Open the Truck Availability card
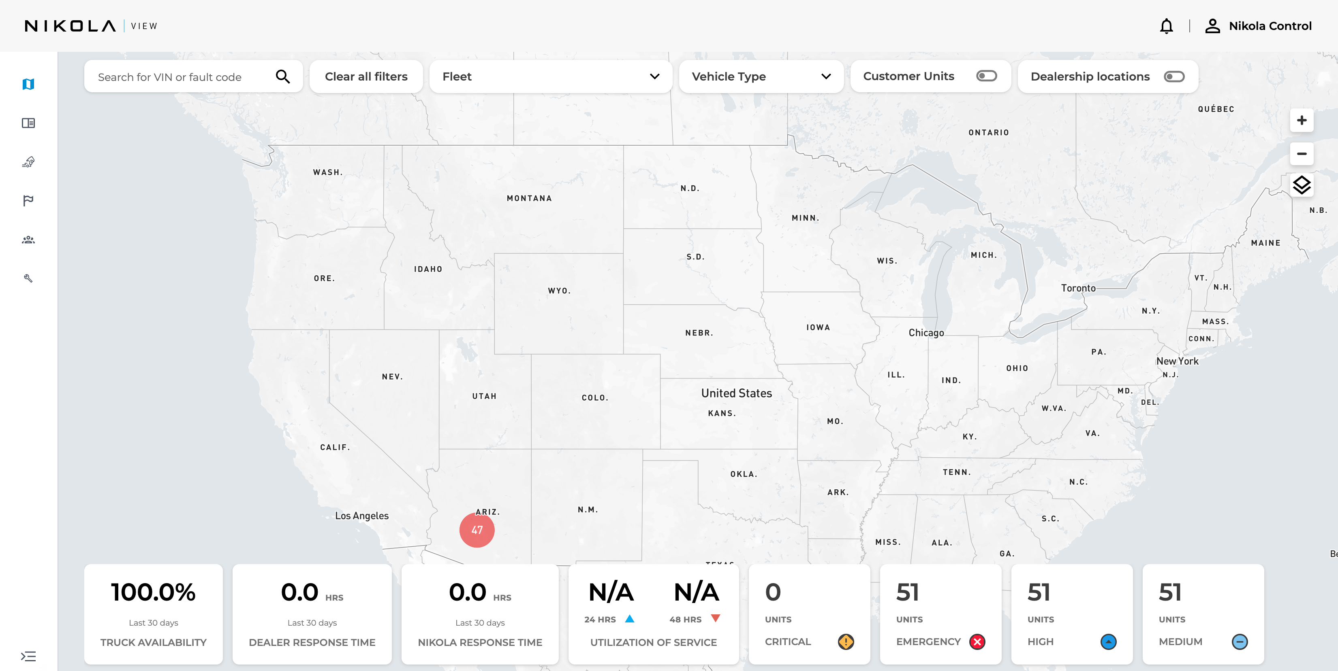 pyautogui.click(x=153, y=614)
